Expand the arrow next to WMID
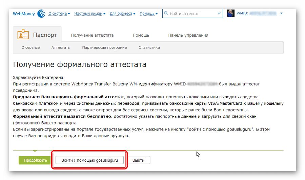 pyautogui.click(x=282, y=14)
